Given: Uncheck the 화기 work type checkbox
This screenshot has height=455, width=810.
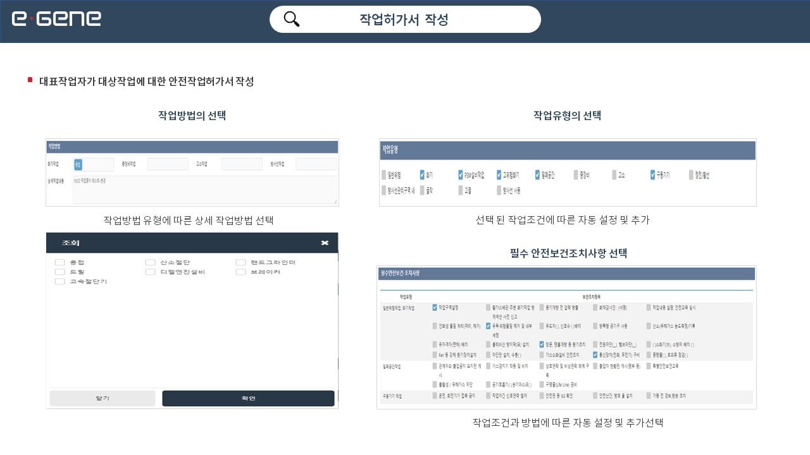Looking at the screenshot, I should pos(422,175).
